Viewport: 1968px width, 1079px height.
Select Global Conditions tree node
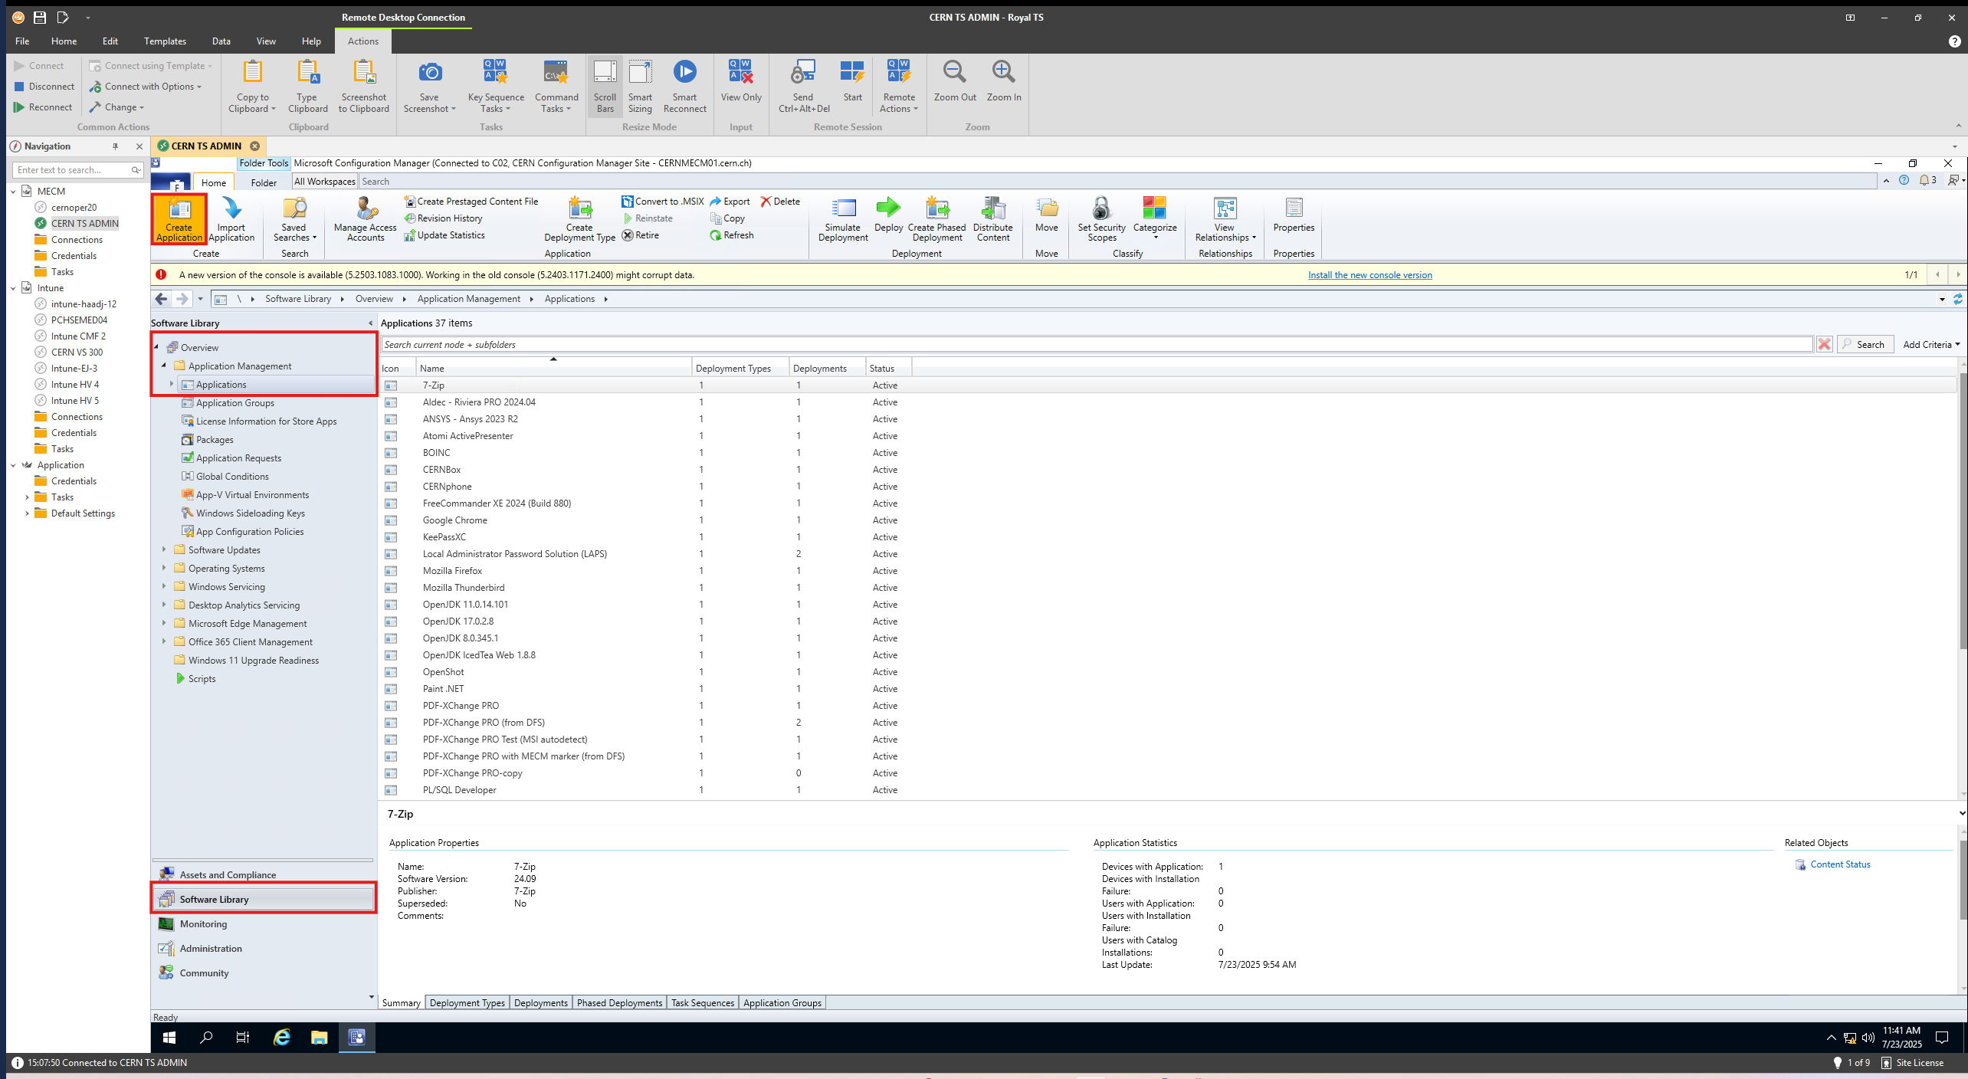[232, 477]
